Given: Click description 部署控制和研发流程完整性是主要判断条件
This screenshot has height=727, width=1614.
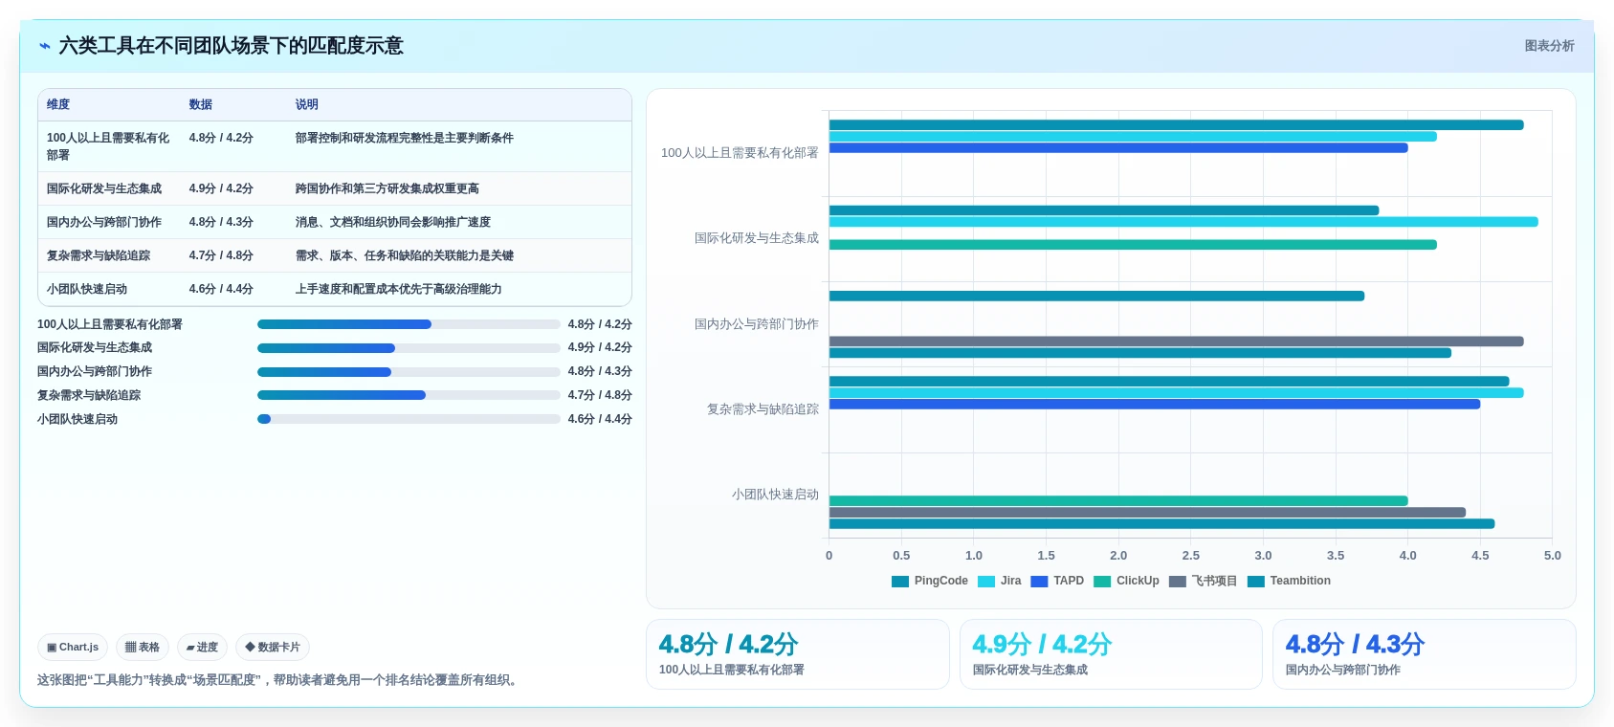Looking at the screenshot, I should coord(405,138).
